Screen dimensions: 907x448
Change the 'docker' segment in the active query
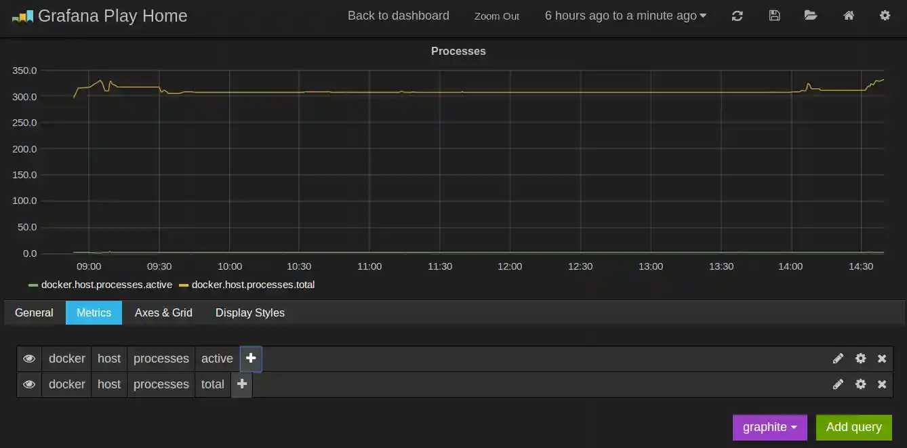click(66, 359)
